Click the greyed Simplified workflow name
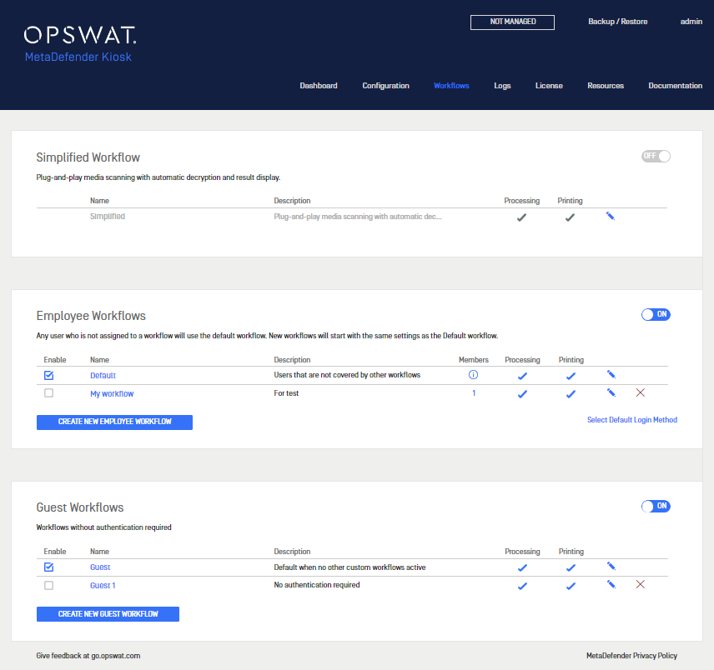The height and width of the screenshot is (670, 714). click(x=108, y=217)
